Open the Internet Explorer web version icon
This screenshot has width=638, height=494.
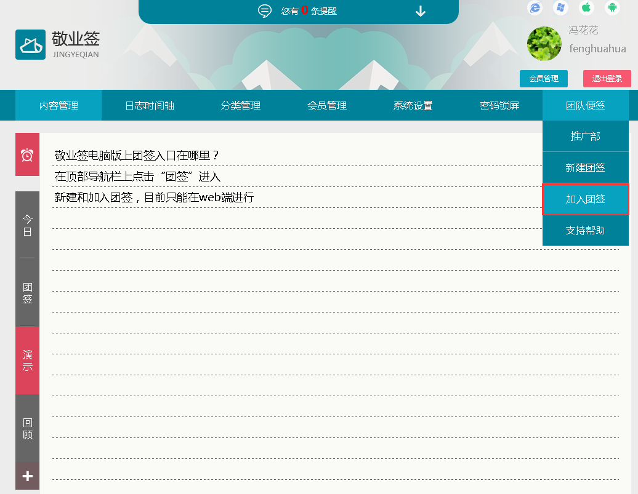(535, 7)
